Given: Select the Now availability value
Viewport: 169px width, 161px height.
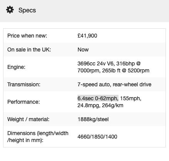Looking at the screenshot, I should click(83, 50).
